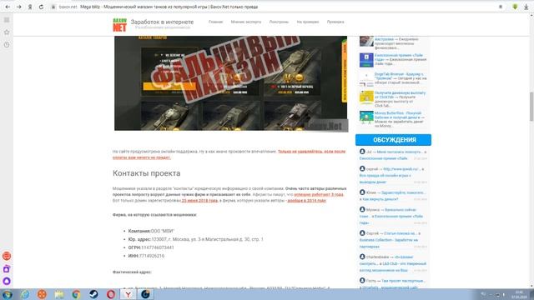Open the Windows Start button

coord(8,294)
